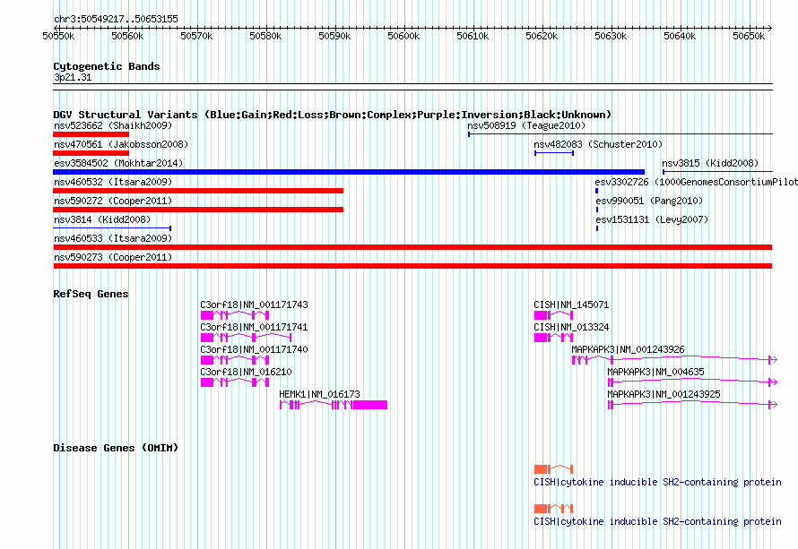Click the RefSeq Genes track title
Viewport: 798px width, 549px height.
coord(91,294)
